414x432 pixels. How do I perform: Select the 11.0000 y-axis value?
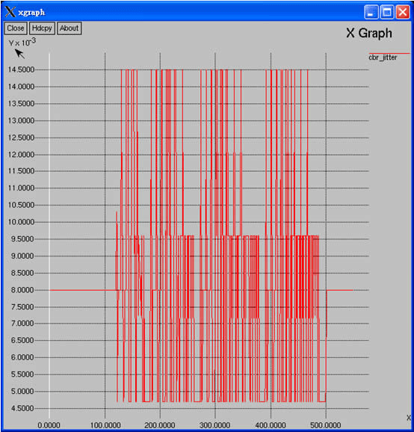click(21, 188)
